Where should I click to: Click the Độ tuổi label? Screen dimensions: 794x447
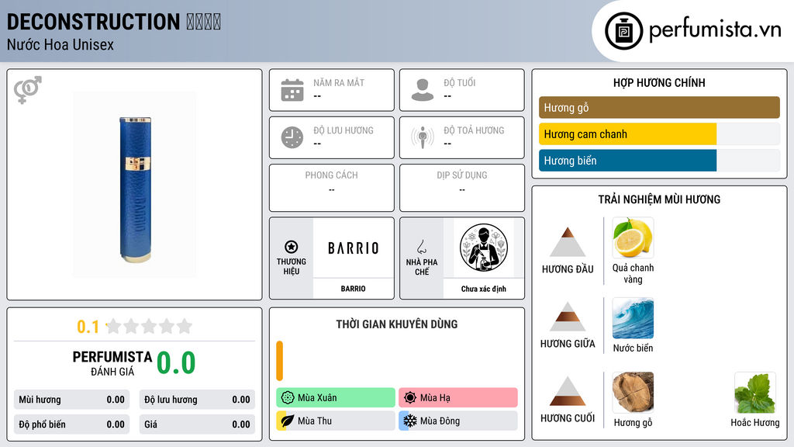click(459, 82)
